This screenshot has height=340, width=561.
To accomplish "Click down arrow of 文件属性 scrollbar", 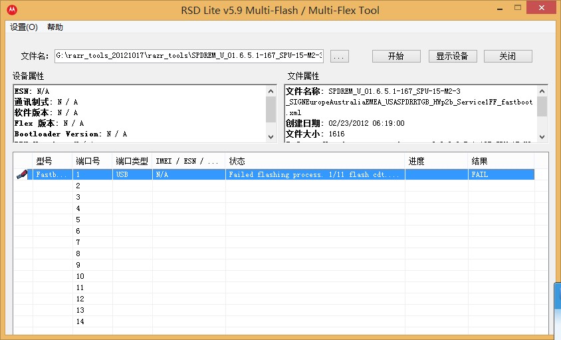I will 542,137.
